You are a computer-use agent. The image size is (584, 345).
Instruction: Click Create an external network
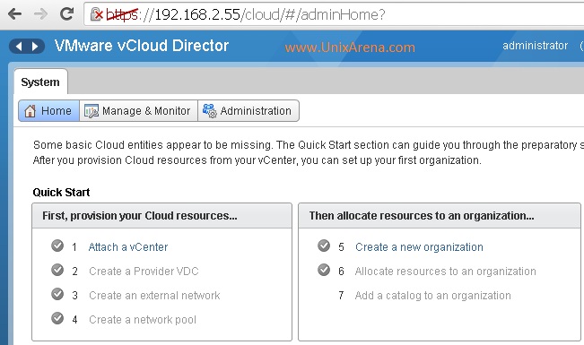154,296
